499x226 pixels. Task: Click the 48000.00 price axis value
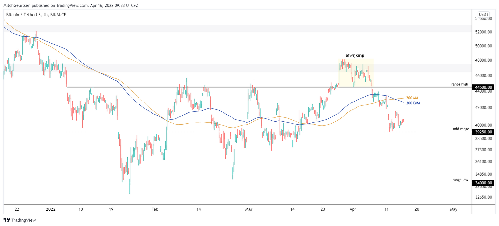(x=484, y=60)
